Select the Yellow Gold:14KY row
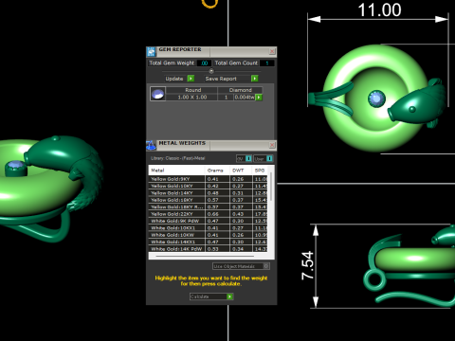Viewport: 455px width, 341px height. pyautogui.click(x=208, y=193)
